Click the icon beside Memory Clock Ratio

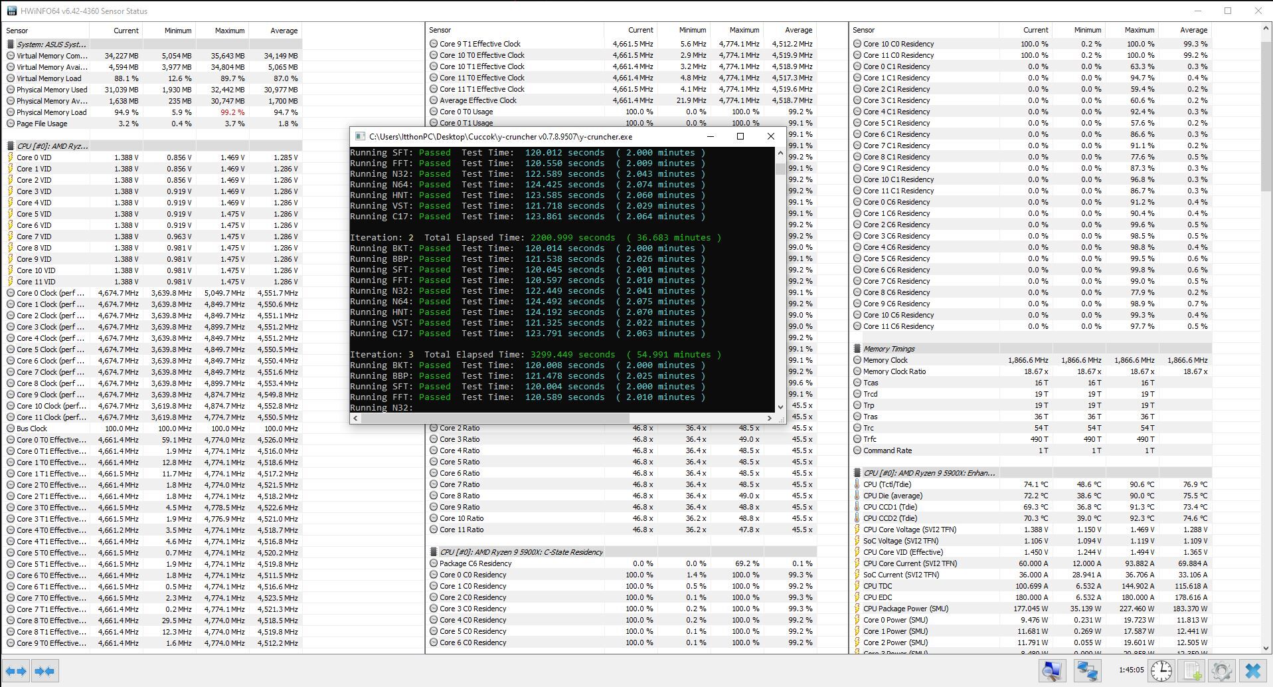[857, 371]
